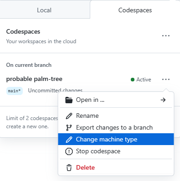Choose Rename from the context menu
Viewport: 180px width, 181px height.
coord(116,116)
